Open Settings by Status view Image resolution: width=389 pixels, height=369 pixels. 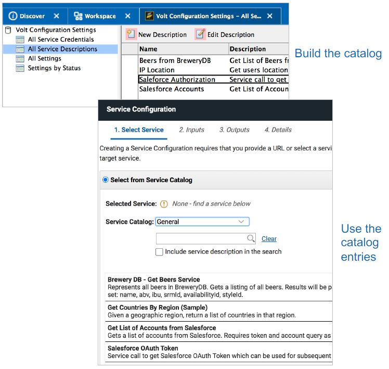pyautogui.click(x=54, y=68)
